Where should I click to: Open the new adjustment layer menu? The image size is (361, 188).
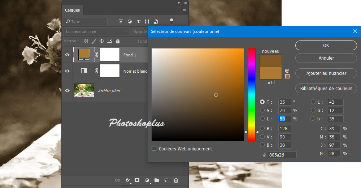[147, 180]
